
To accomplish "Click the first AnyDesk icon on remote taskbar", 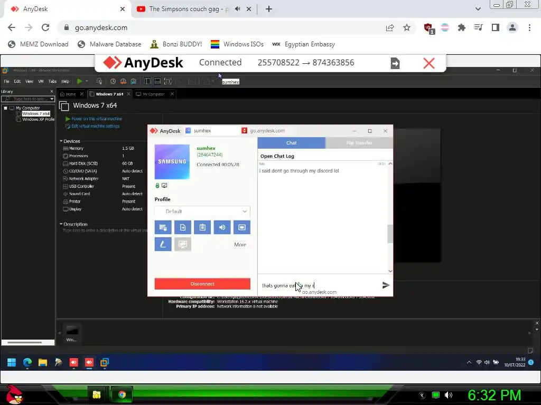I will click(x=74, y=362).
